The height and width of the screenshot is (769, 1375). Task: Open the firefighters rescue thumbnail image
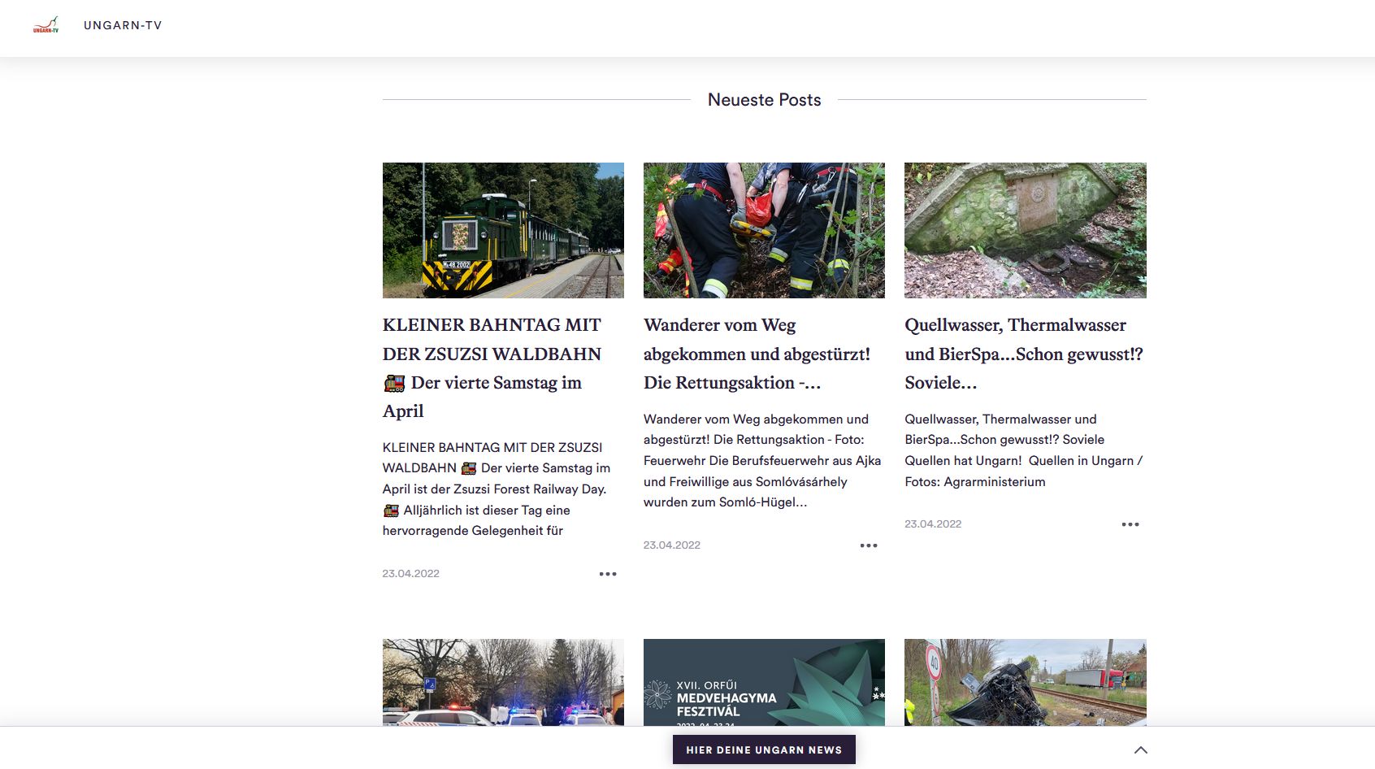click(x=764, y=230)
